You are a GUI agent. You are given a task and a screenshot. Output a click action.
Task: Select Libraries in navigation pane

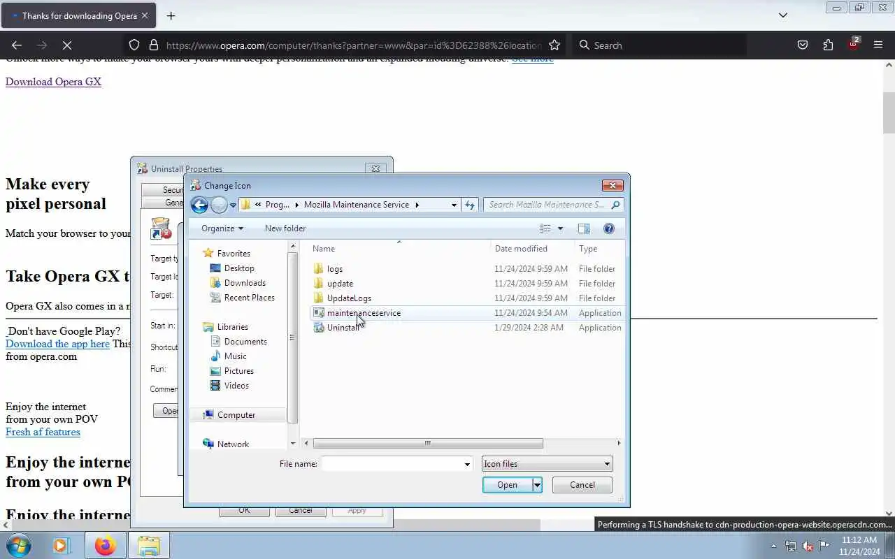coord(232,327)
